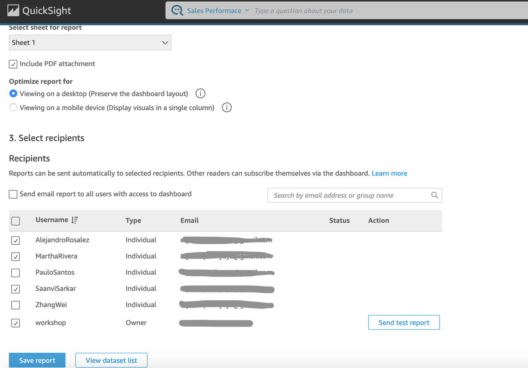This screenshot has height=368, width=528.
Task: Click the Username column header
Action: click(52, 220)
